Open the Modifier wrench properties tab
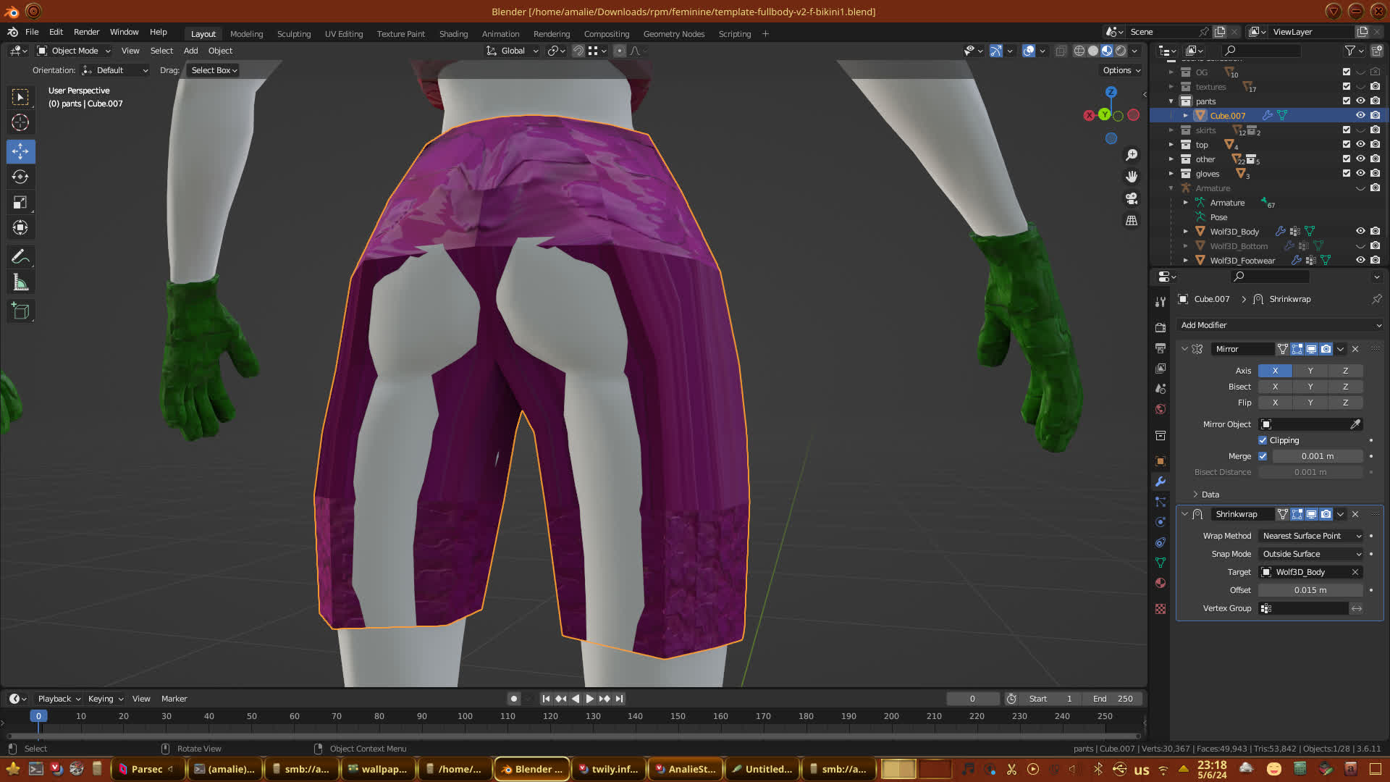 pyautogui.click(x=1161, y=482)
